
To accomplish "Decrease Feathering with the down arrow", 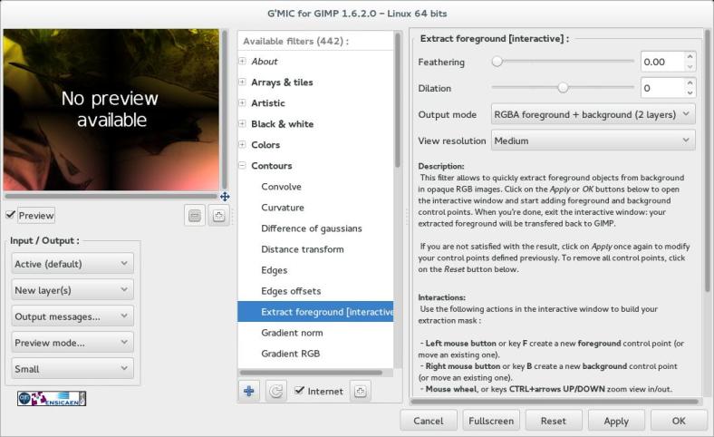I will coord(690,67).
